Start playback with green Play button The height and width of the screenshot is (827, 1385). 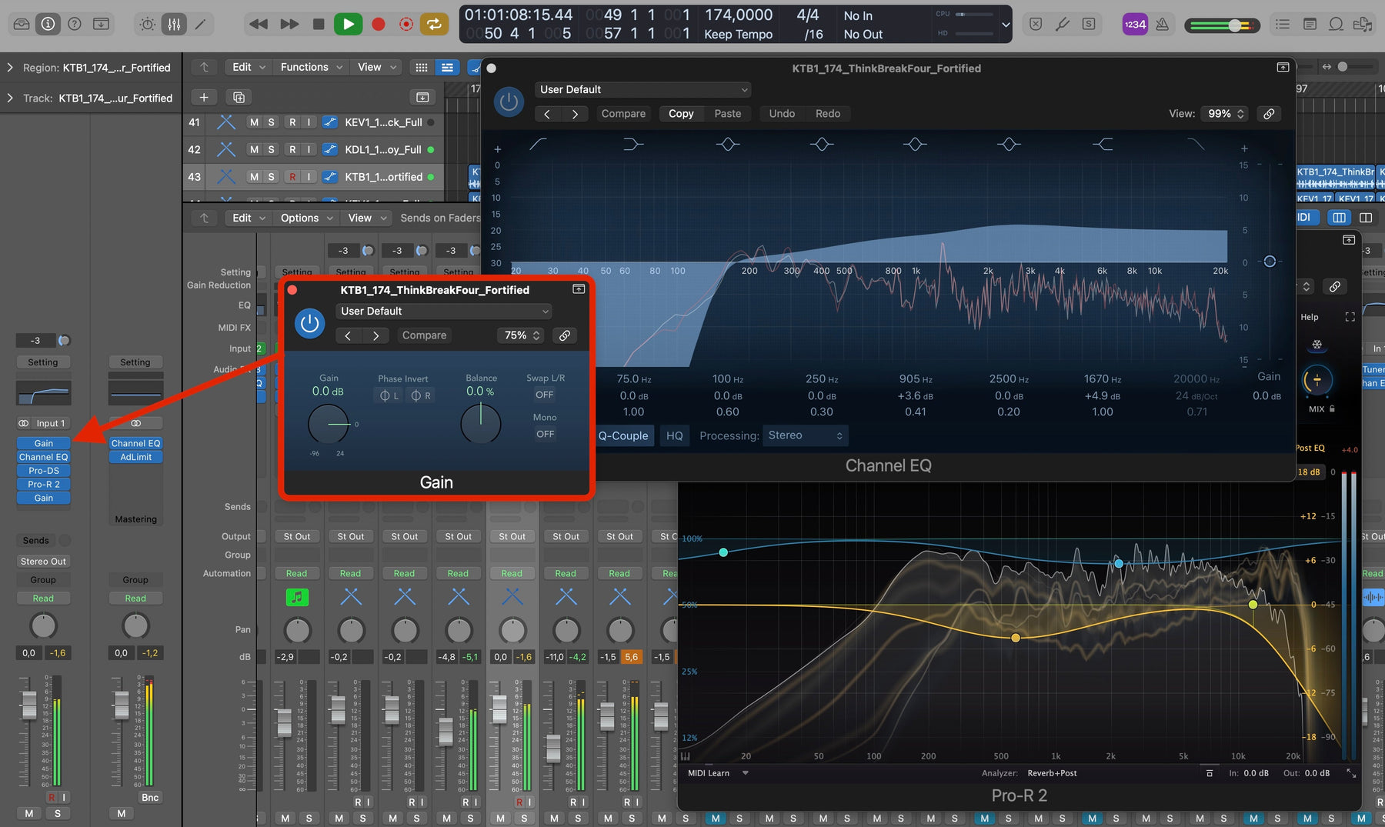tap(348, 24)
